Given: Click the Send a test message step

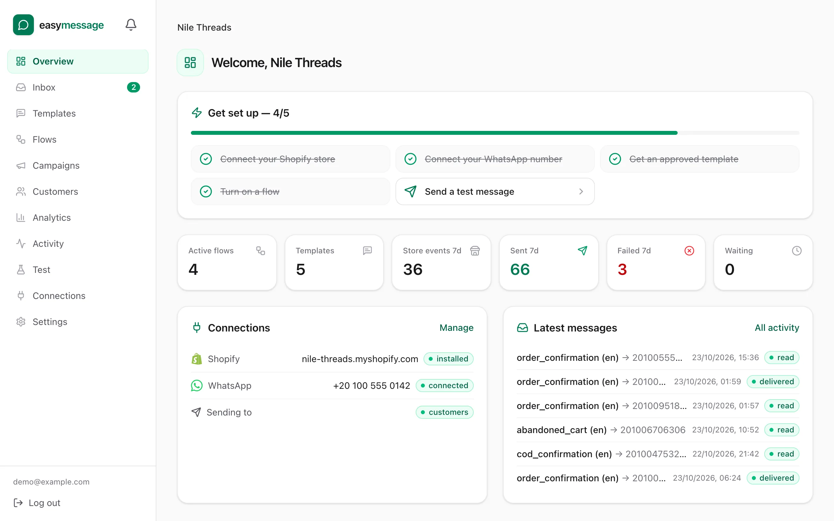Looking at the screenshot, I should (495, 191).
